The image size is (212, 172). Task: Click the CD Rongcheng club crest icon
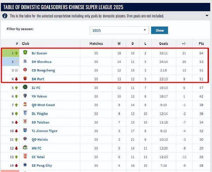click(25, 70)
